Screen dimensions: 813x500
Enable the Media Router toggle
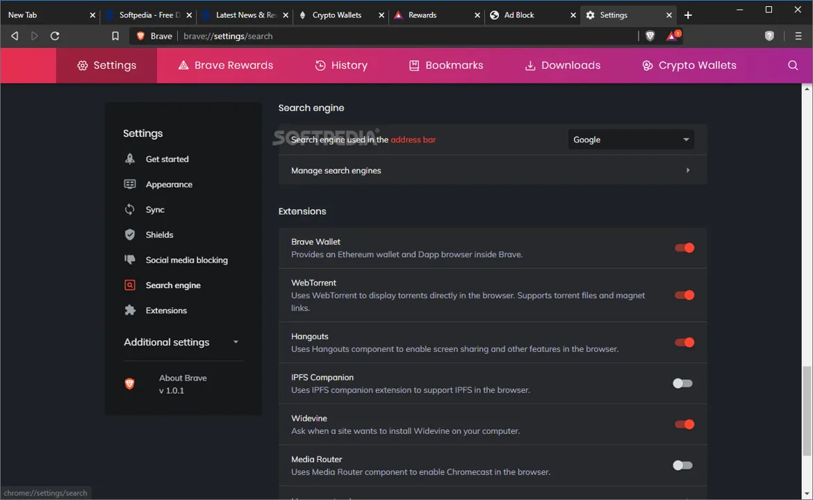[x=682, y=465]
